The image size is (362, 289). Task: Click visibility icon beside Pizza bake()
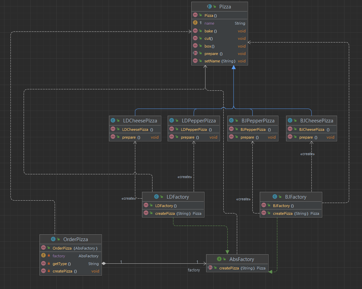pos(200,30)
